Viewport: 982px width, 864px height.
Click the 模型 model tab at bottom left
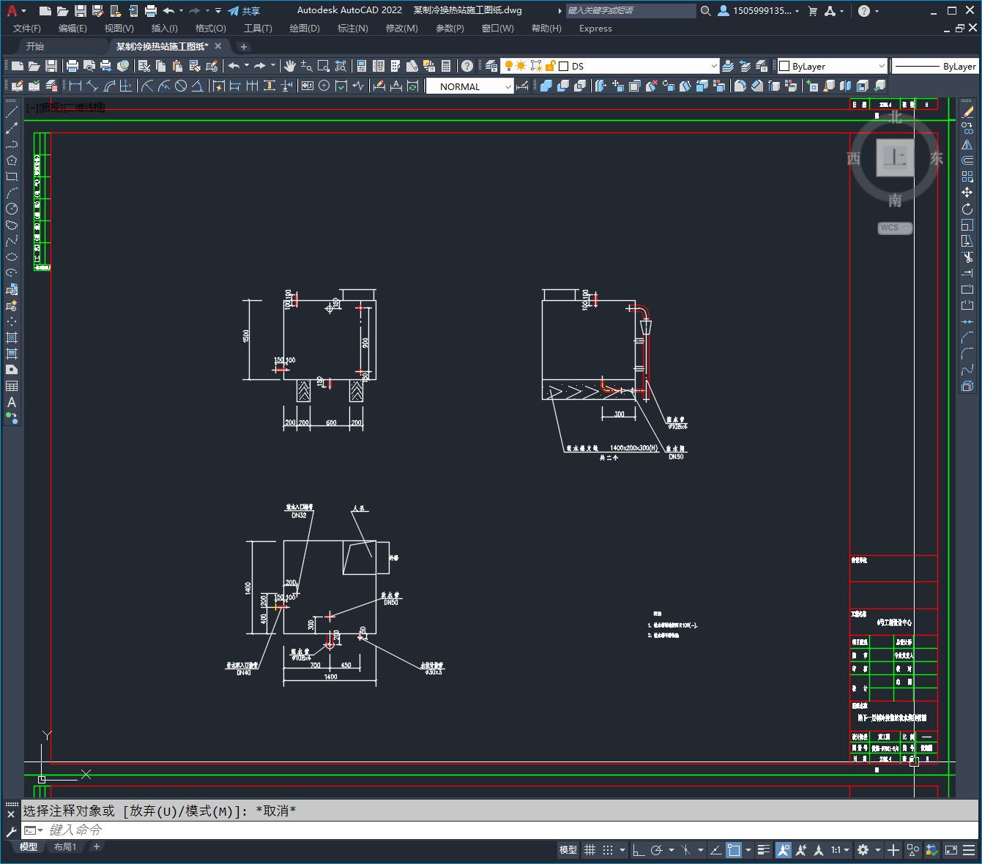tap(29, 846)
